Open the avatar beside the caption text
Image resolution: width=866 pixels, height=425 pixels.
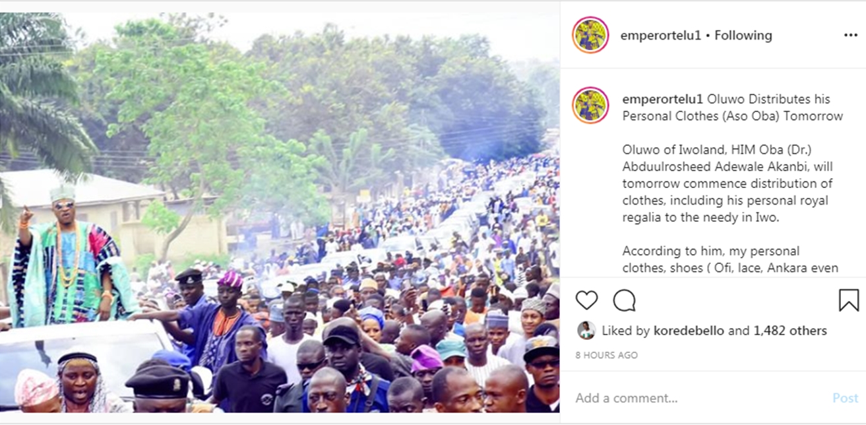[590, 105]
